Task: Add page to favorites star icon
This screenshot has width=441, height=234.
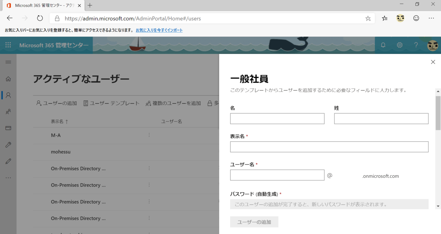Action: coord(368,18)
